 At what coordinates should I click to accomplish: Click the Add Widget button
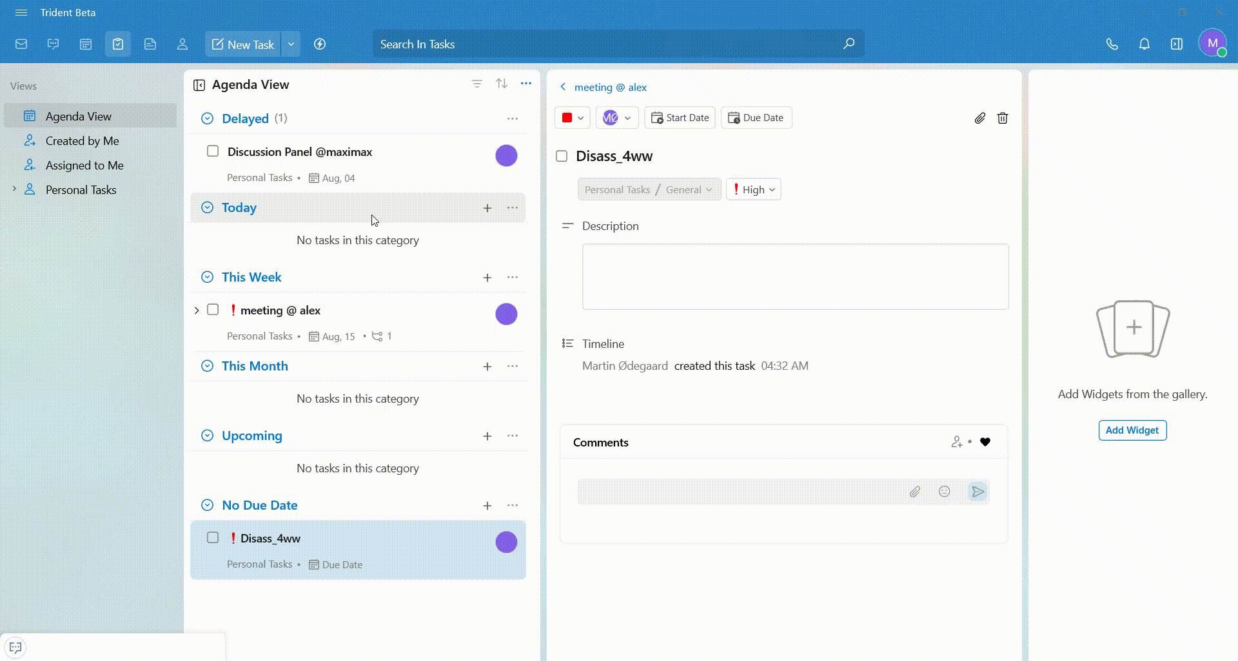click(x=1132, y=430)
